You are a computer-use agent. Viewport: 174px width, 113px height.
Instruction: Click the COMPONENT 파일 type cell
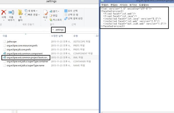click(83, 54)
